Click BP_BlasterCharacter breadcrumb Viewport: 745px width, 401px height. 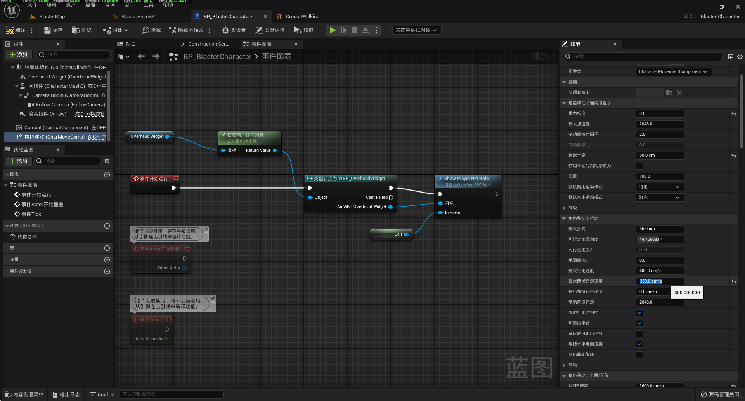[217, 57]
